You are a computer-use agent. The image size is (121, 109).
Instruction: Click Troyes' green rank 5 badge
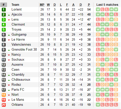[4, 30]
